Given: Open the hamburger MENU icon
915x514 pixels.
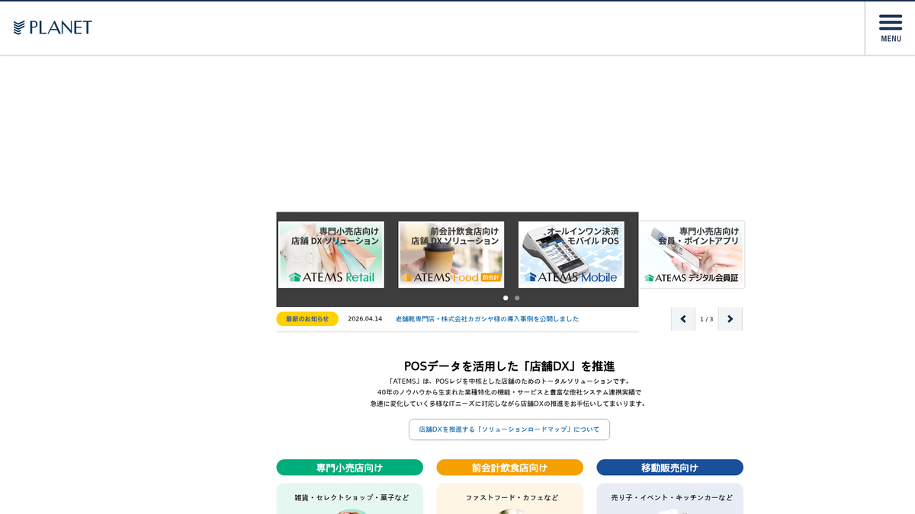Looking at the screenshot, I should 890,28.
